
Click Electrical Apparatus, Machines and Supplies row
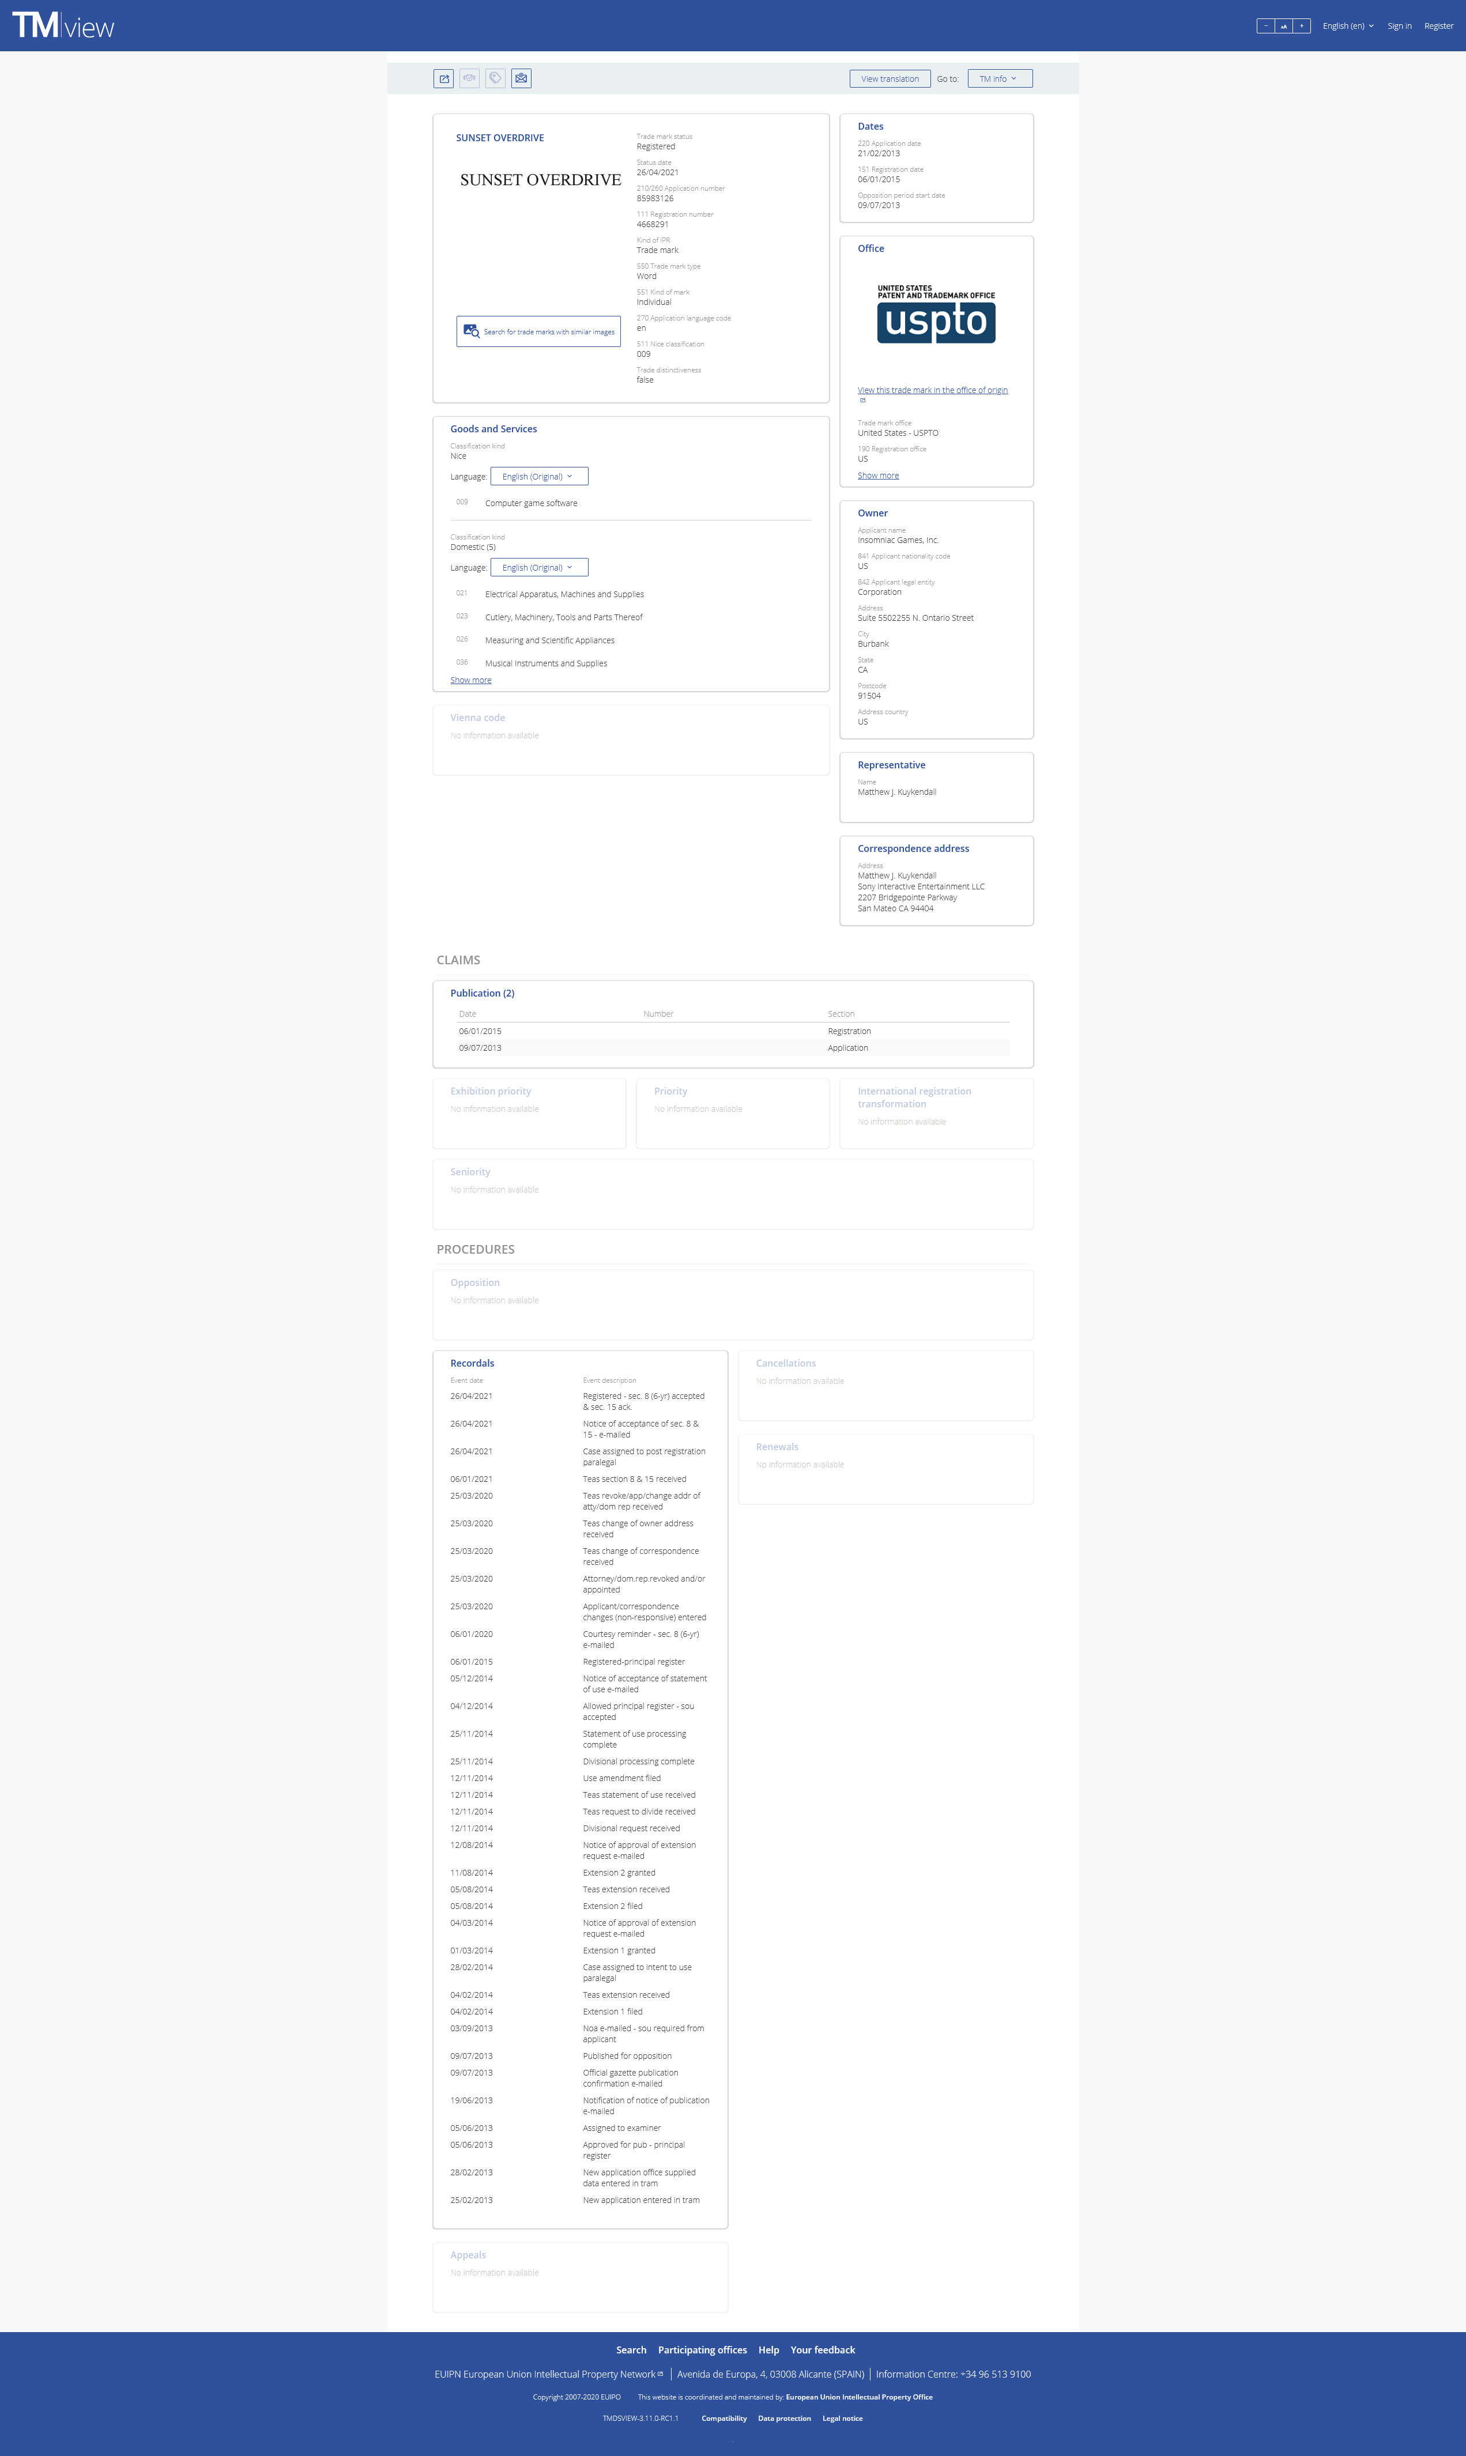pos(564,594)
